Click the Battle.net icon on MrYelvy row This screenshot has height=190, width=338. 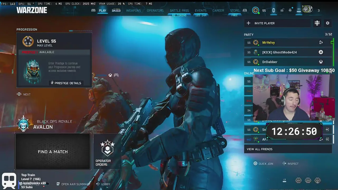point(321,42)
